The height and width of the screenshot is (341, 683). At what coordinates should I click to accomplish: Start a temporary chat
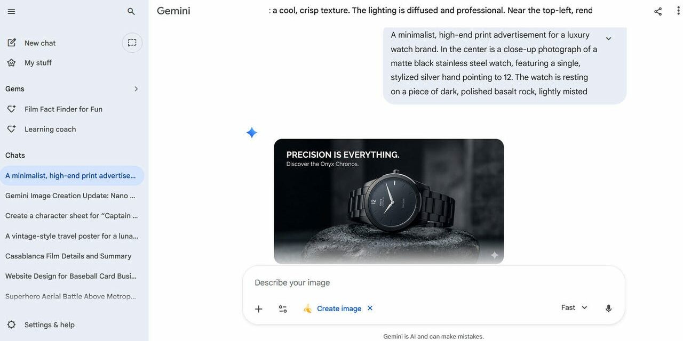[132, 43]
